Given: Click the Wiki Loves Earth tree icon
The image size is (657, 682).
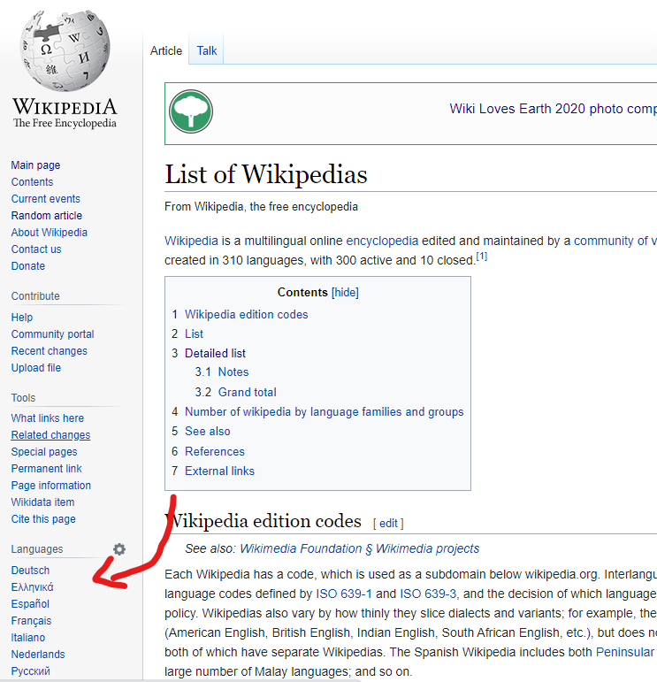Looking at the screenshot, I should click(191, 111).
